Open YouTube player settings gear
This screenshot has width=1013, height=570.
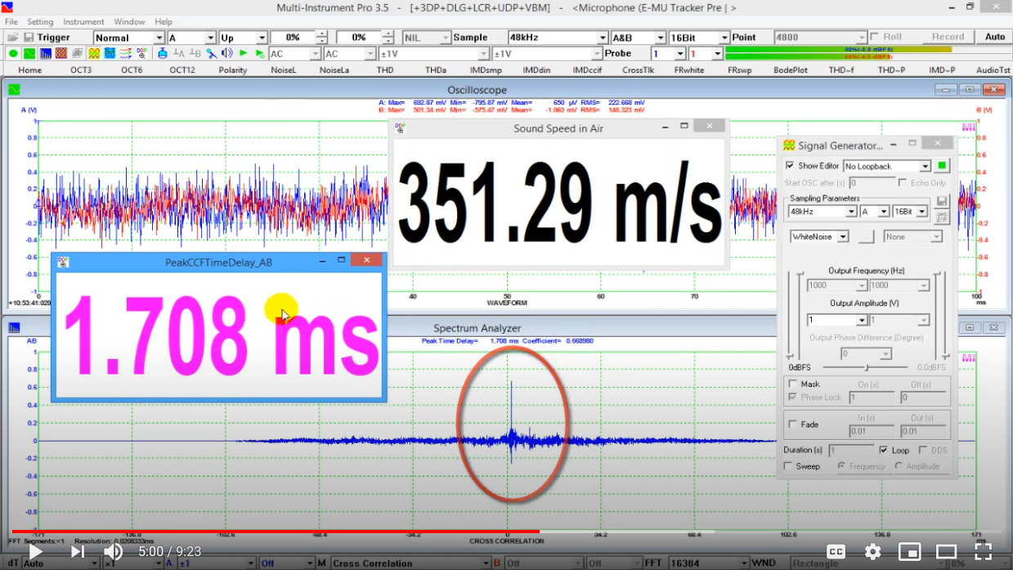pyautogui.click(x=872, y=551)
